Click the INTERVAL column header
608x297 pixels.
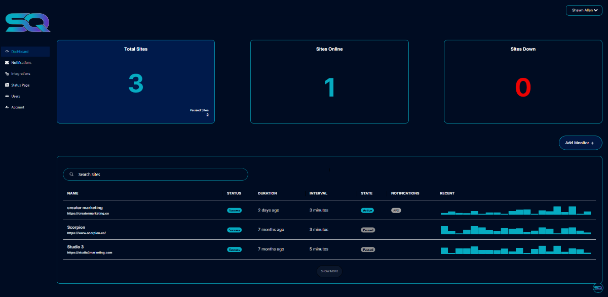(318, 193)
